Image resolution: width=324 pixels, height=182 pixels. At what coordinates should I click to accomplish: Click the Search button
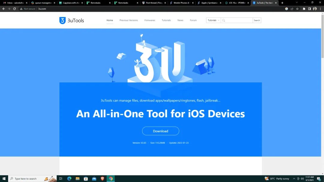coord(257,20)
